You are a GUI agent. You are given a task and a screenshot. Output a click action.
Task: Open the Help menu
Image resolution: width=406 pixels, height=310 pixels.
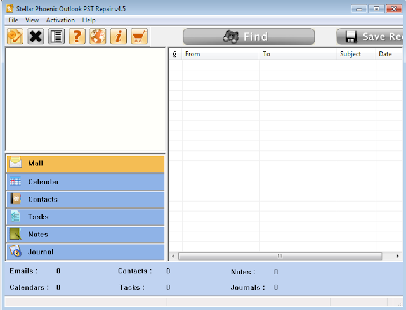(89, 20)
